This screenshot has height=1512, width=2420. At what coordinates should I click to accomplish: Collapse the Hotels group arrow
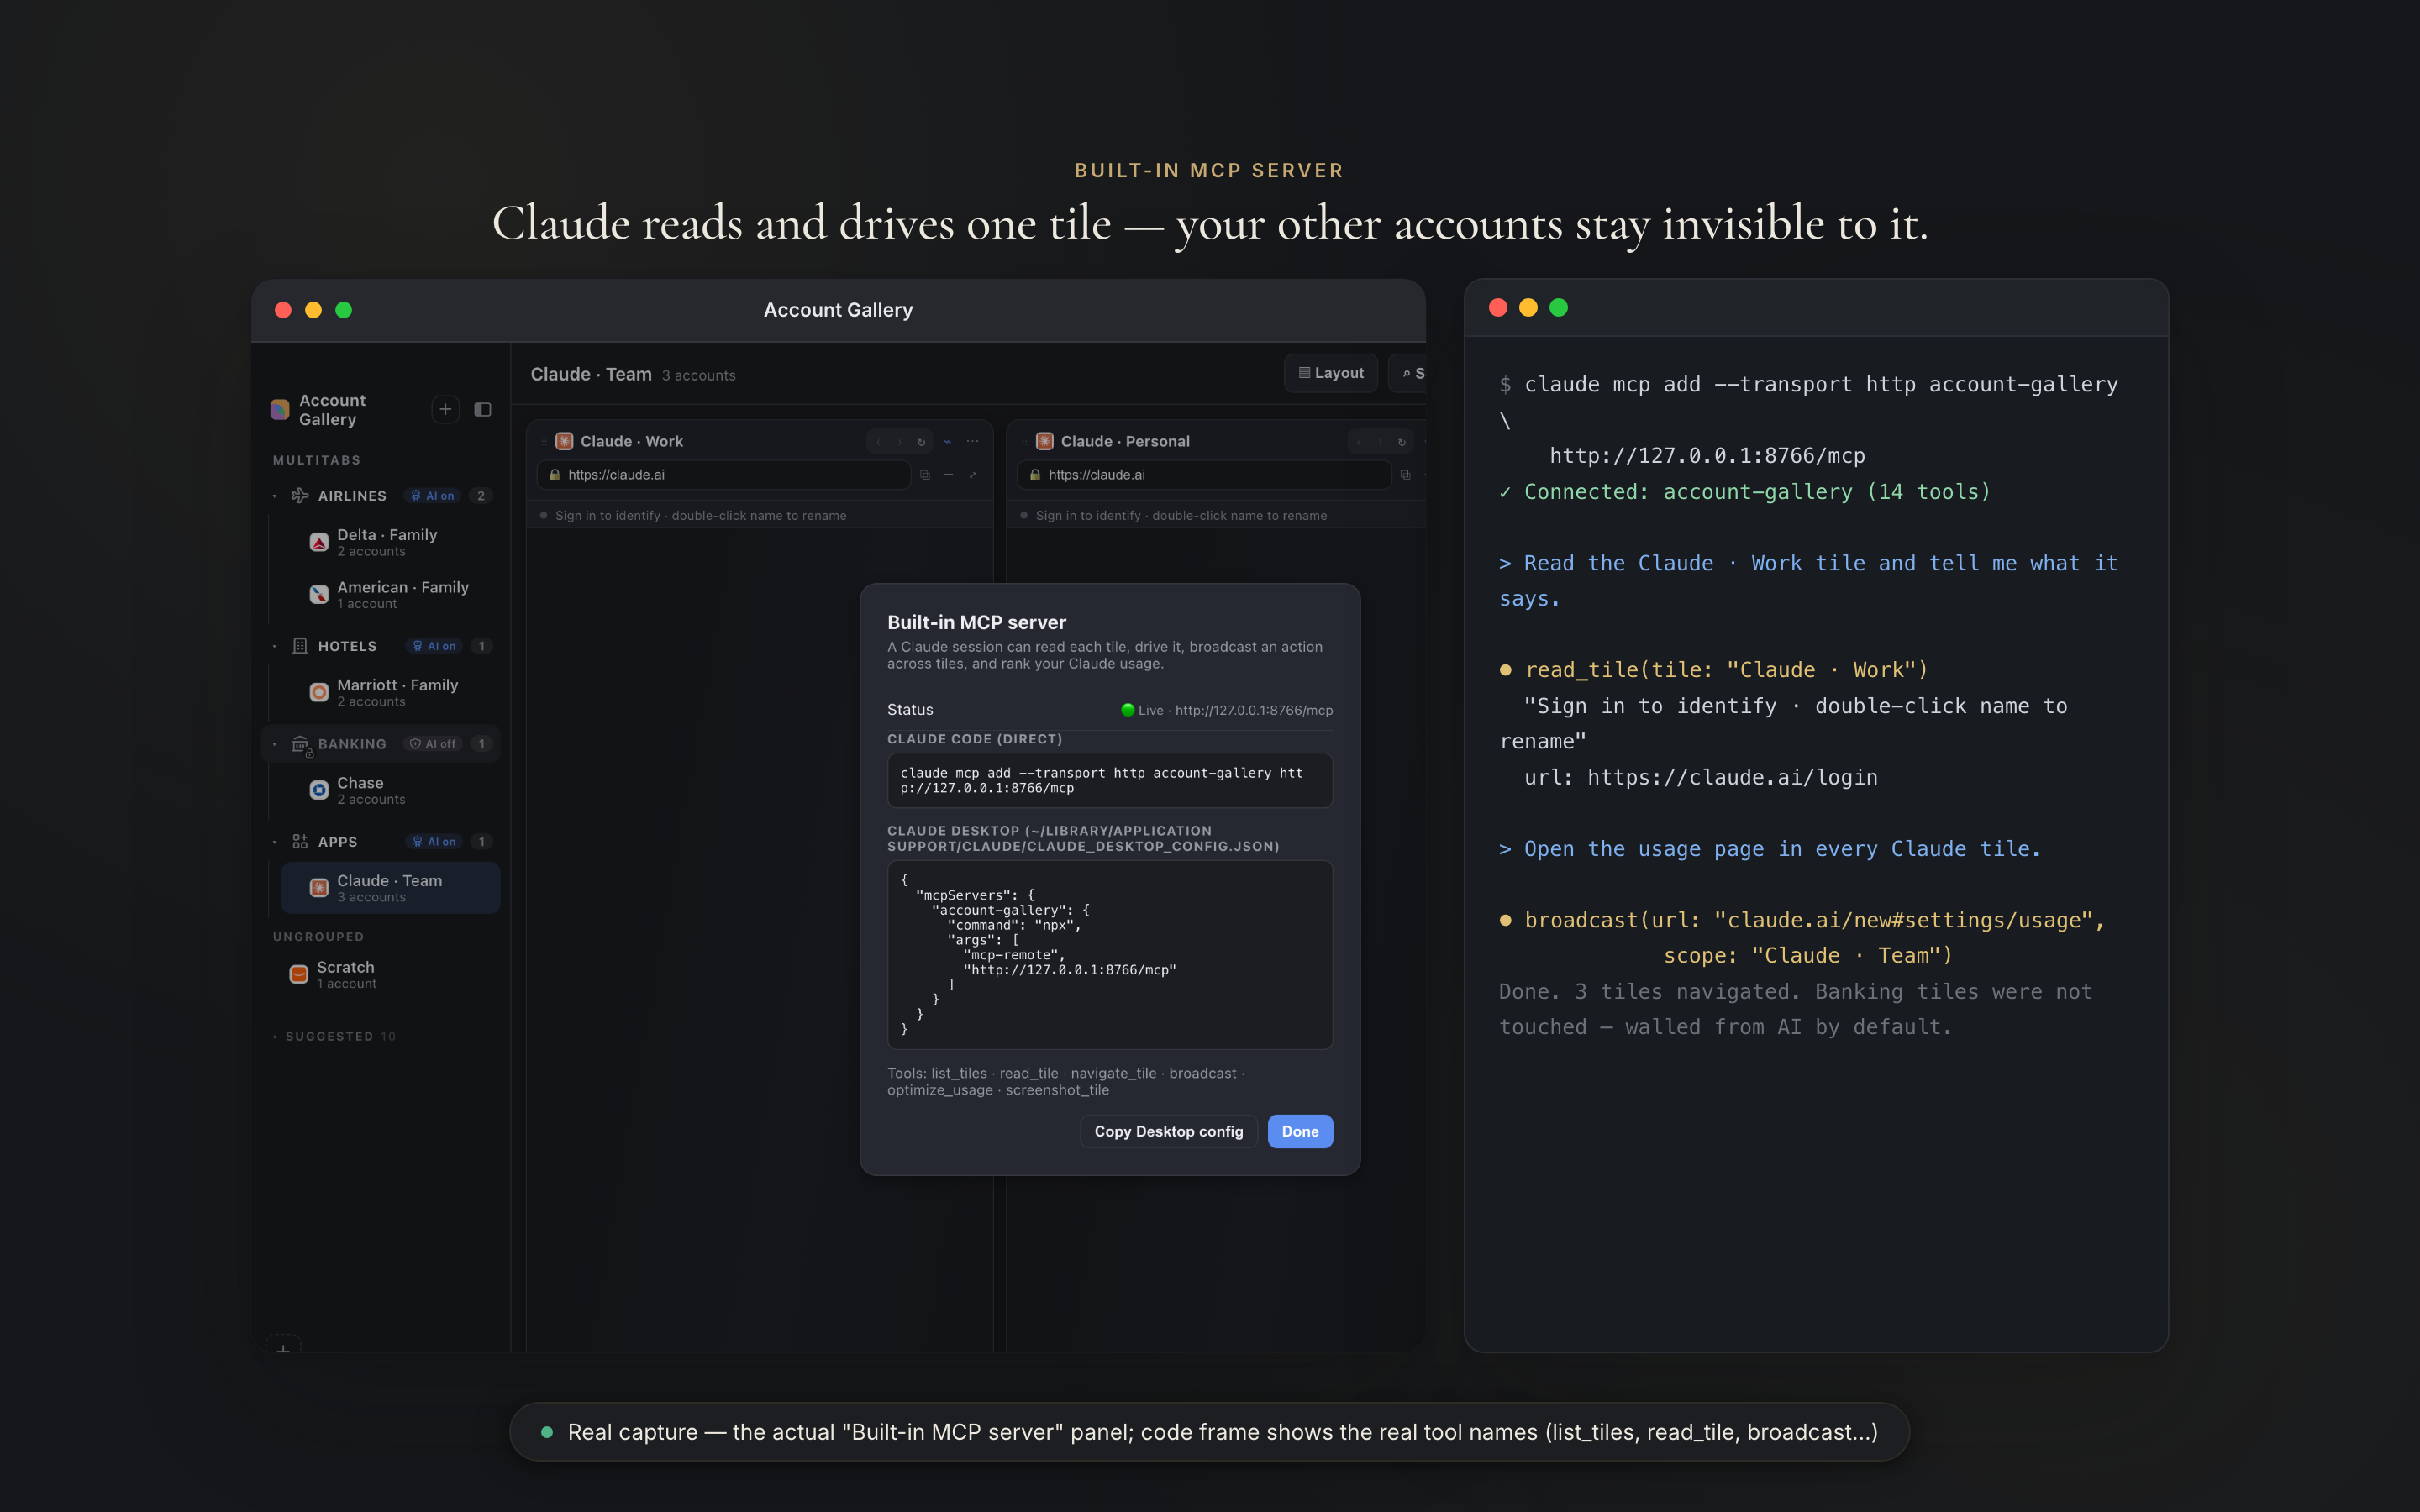(x=275, y=646)
